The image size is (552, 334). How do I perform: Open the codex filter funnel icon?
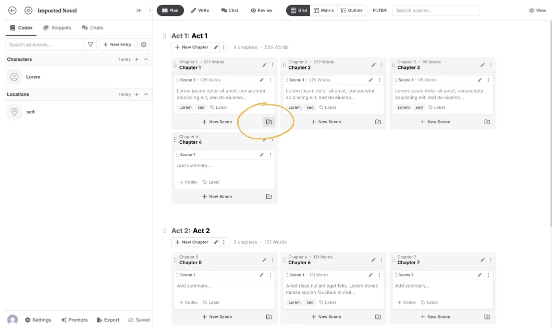[90, 44]
